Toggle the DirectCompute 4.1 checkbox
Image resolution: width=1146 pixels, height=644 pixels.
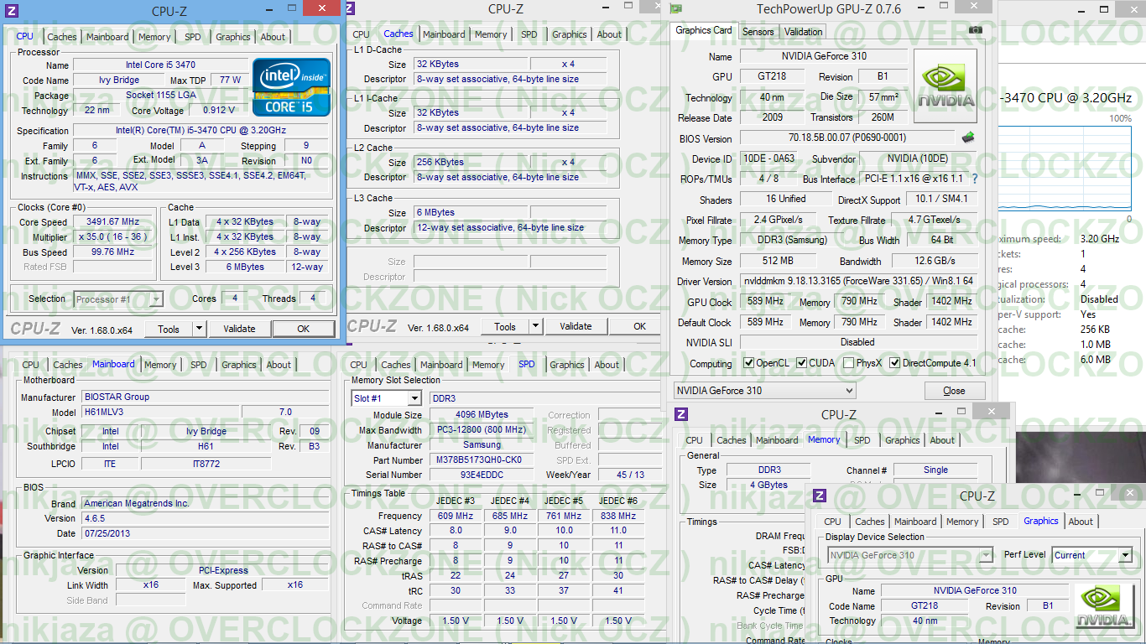coord(895,363)
